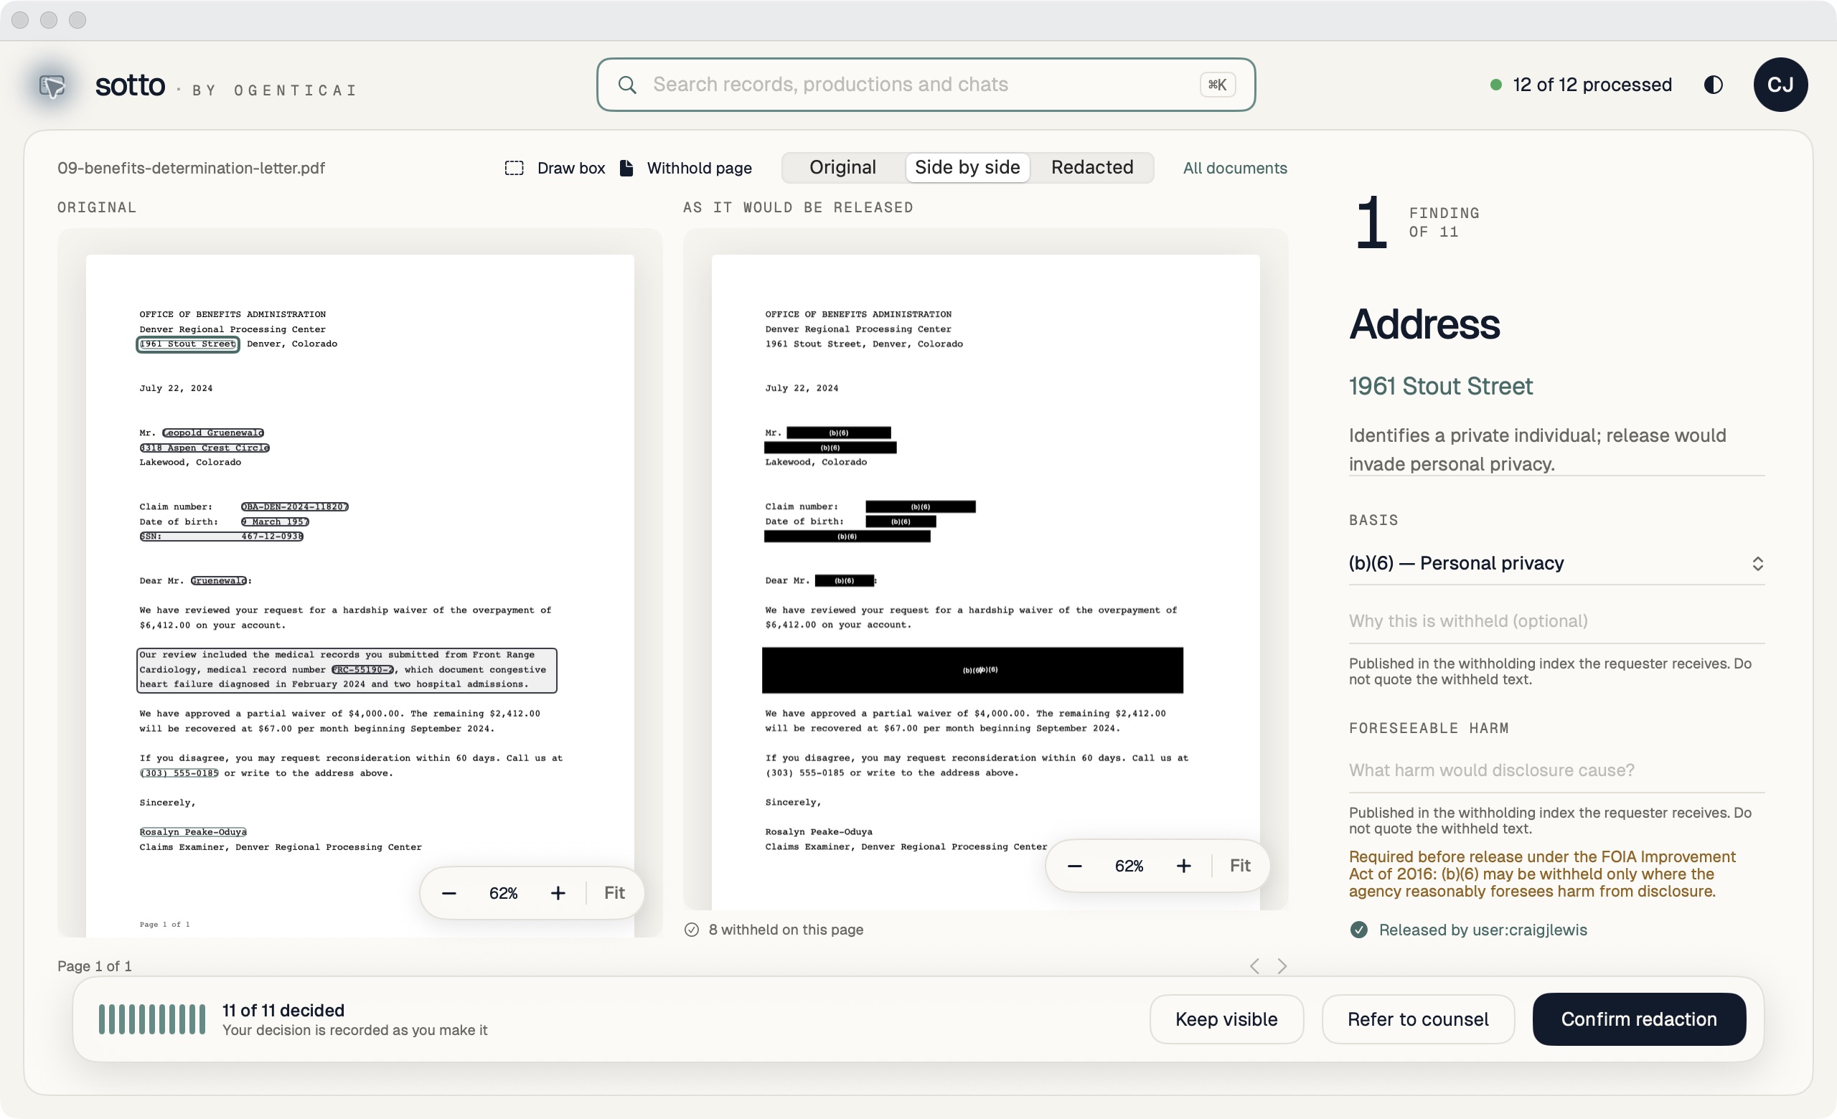Switch to the Redacted view tab

pos(1091,168)
